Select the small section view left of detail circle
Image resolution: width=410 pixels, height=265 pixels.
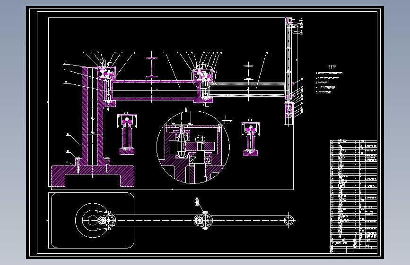coord(127,134)
